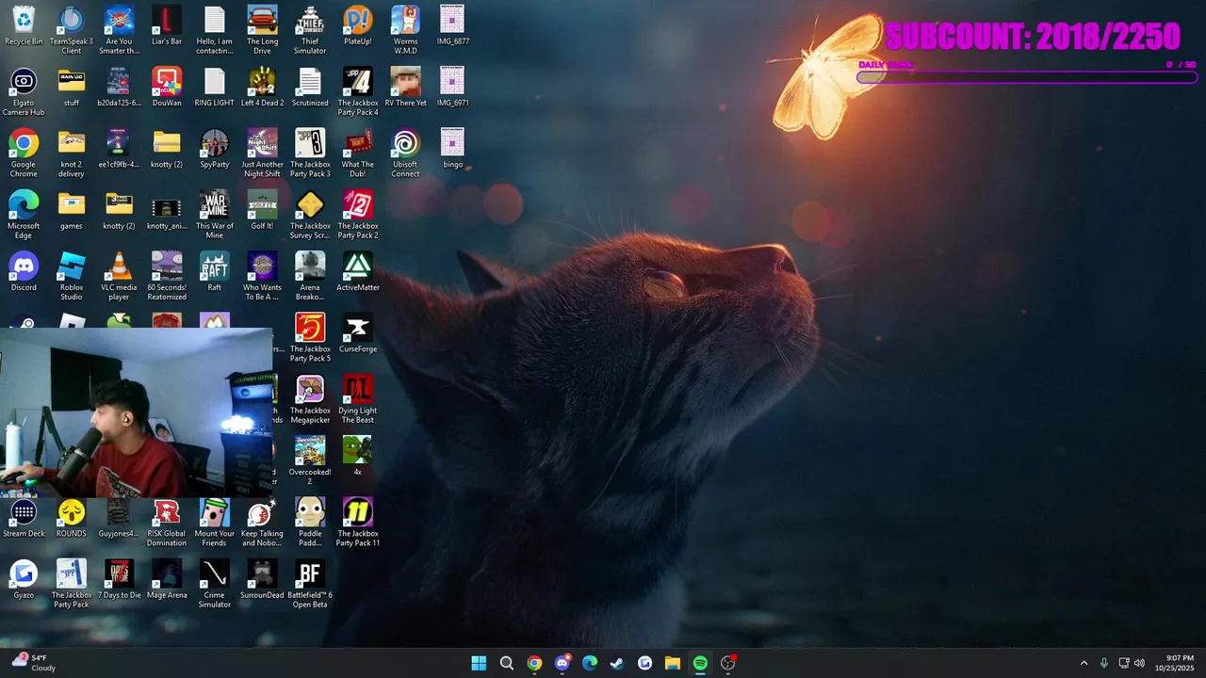Open the knot 2 delivery folder
This screenshot has width=1206, height=678.
72,153
